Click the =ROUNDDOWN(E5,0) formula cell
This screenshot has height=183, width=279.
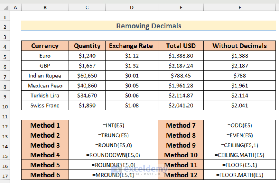tap(113, 155)
